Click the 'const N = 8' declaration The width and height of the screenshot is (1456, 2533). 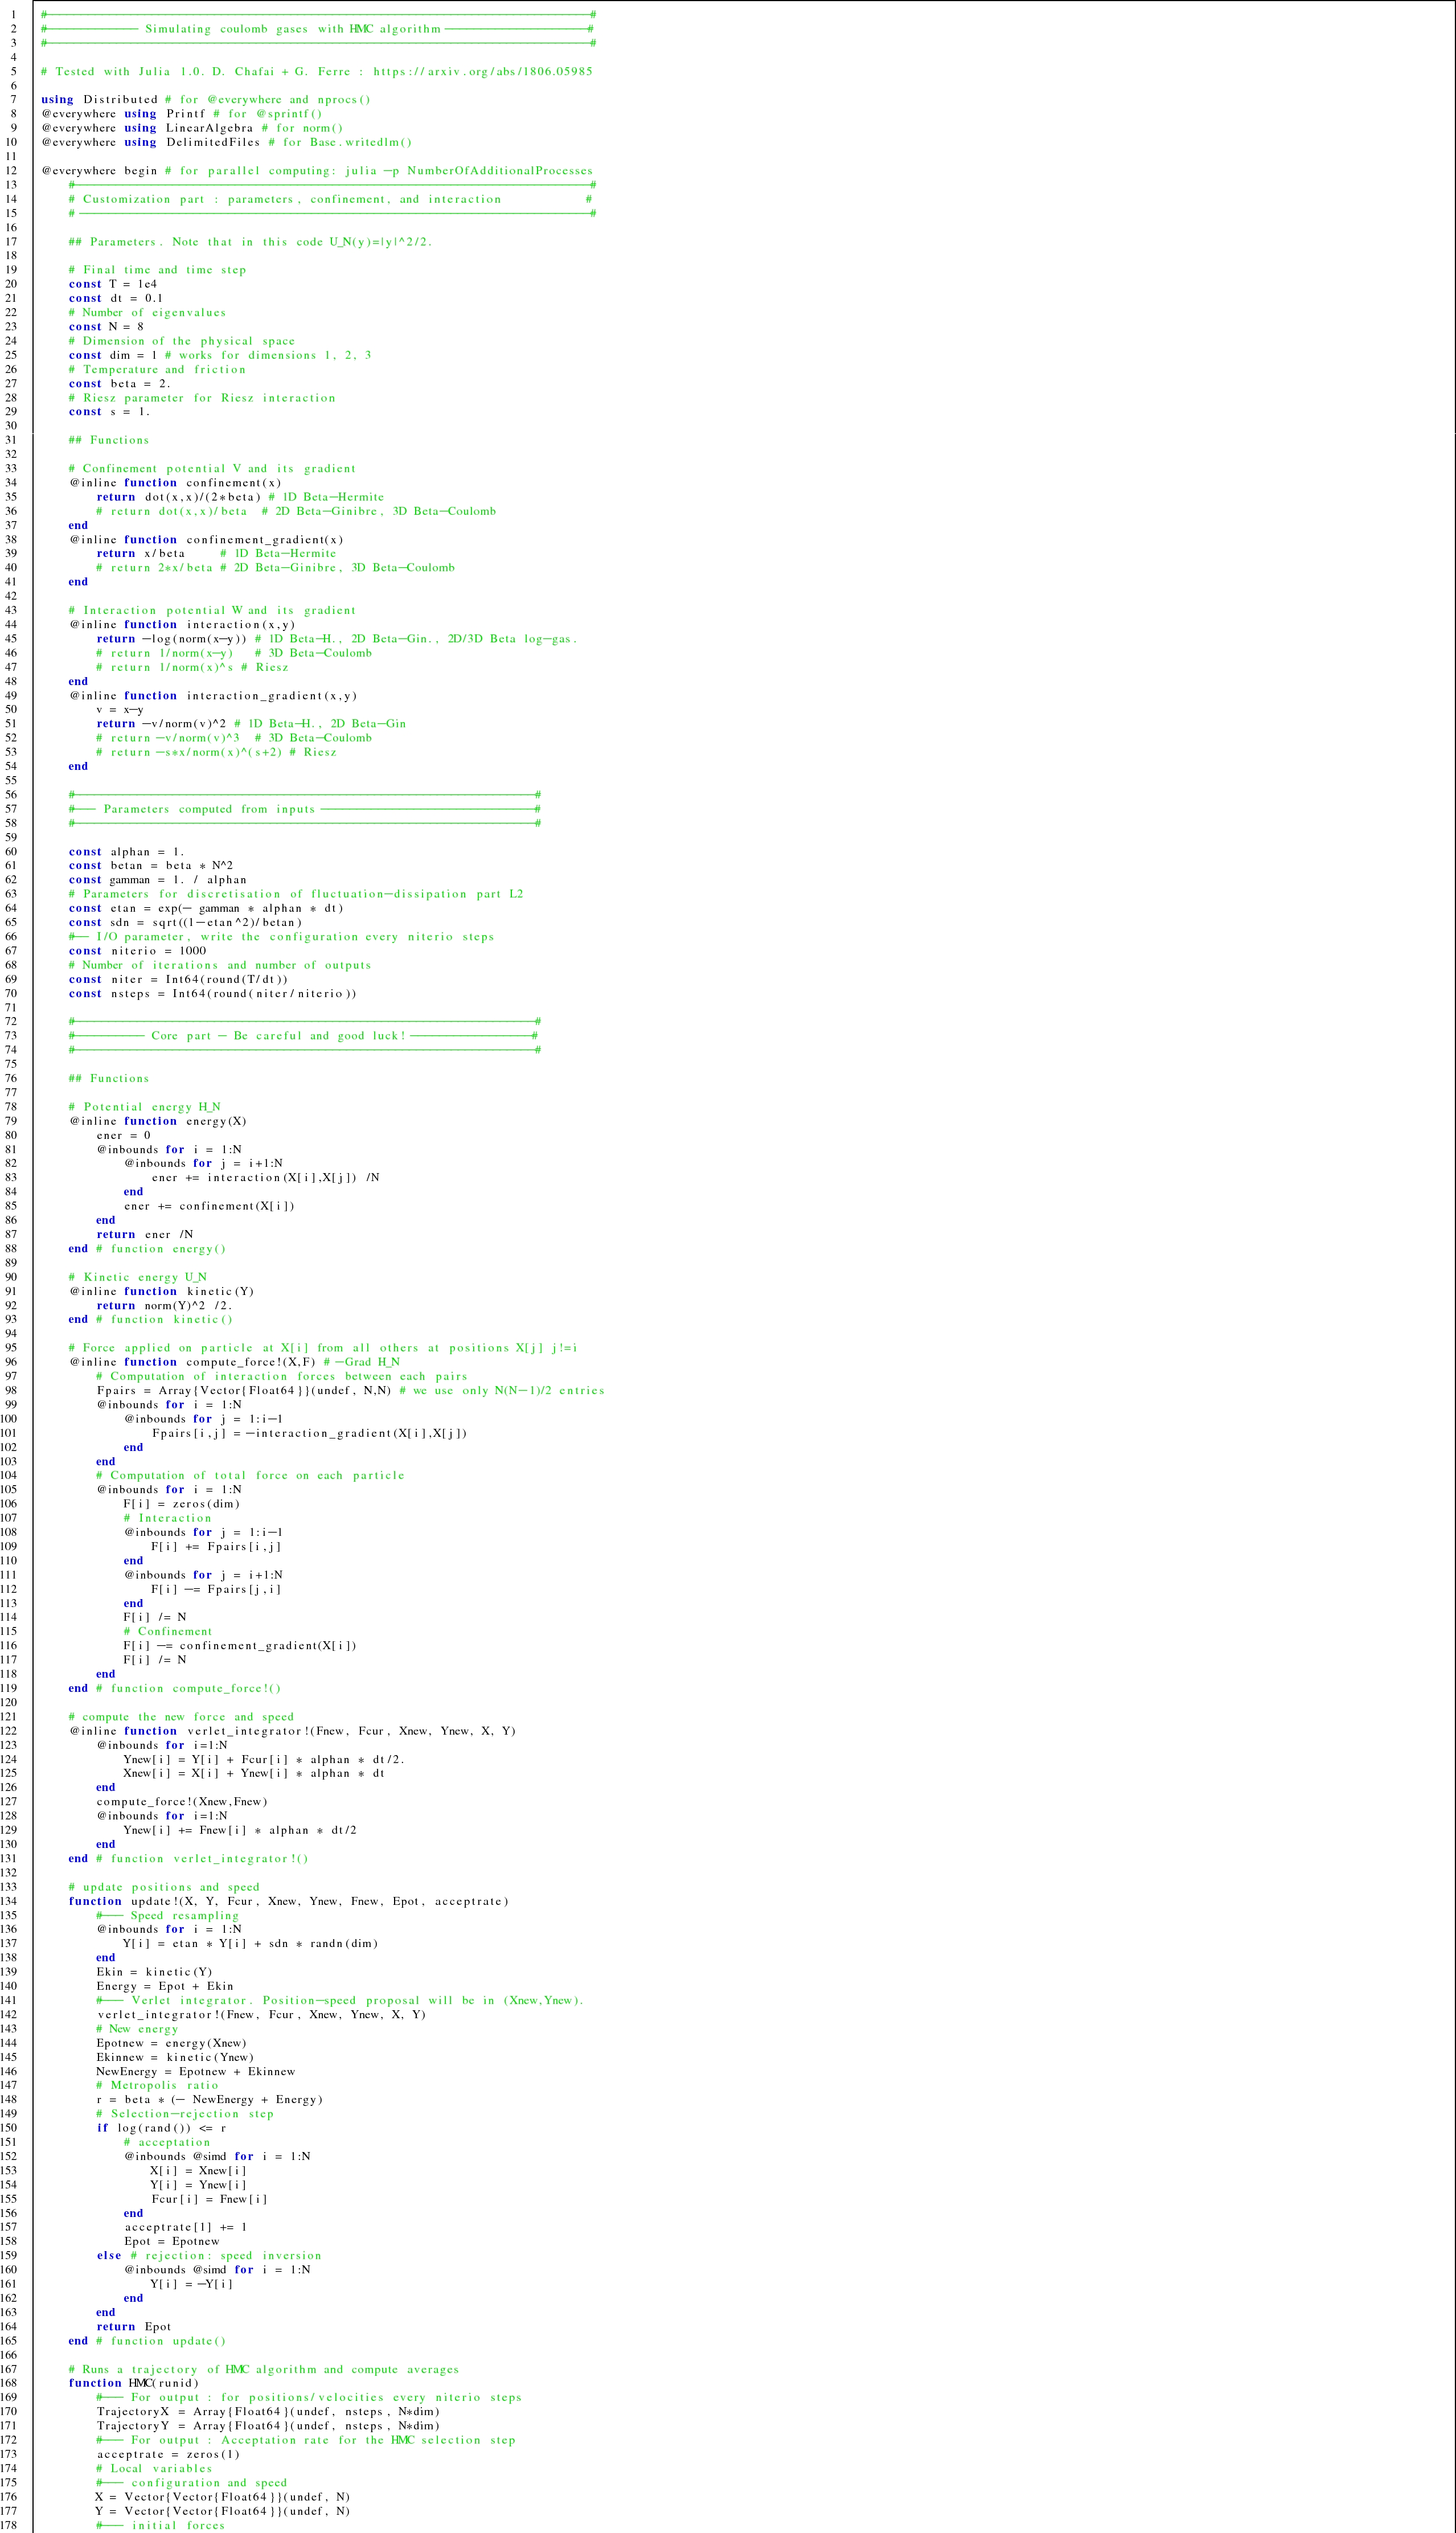(x=106, y=327)
